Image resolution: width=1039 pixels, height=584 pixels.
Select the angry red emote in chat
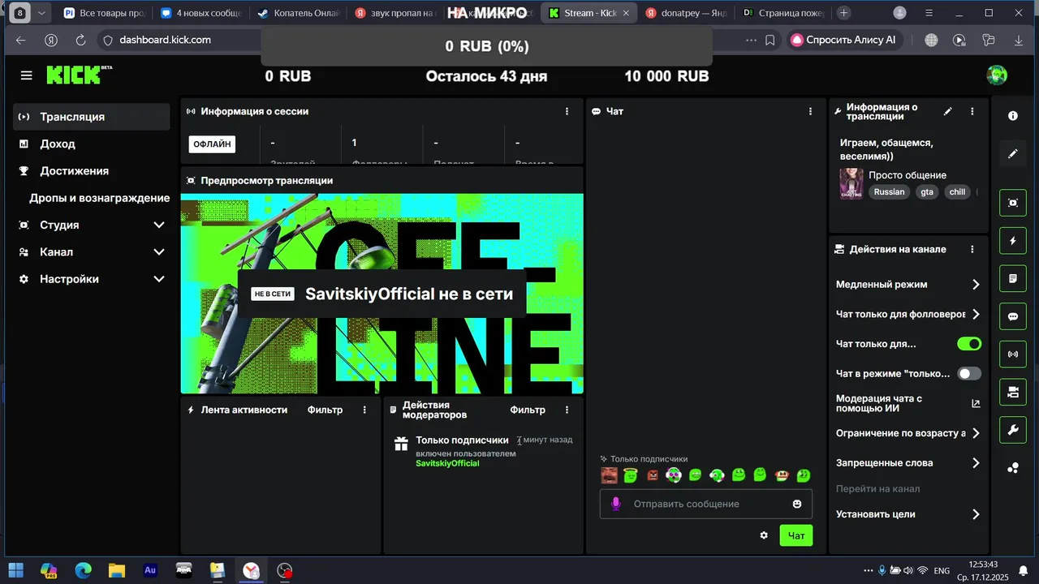click(x=653, y=475)
